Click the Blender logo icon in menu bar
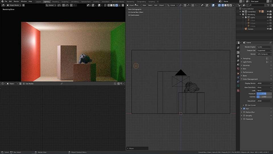273x154 pixels. [x=2, y=1]
